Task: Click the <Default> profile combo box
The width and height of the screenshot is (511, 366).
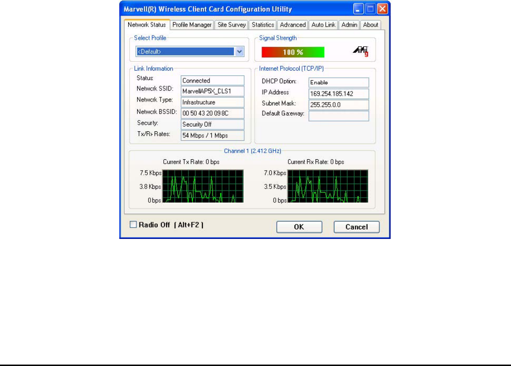Action: [x=190, y=51]
